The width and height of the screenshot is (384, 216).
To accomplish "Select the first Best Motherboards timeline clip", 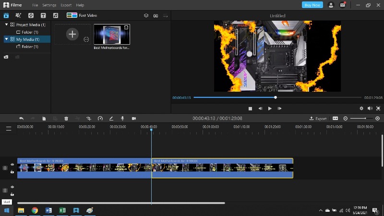I will (x=84, y=168).
